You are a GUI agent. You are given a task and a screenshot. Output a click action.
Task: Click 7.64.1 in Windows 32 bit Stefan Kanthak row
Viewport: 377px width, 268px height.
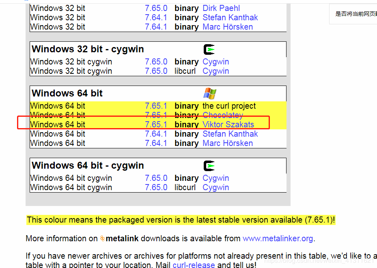click(x=156, y=17)
